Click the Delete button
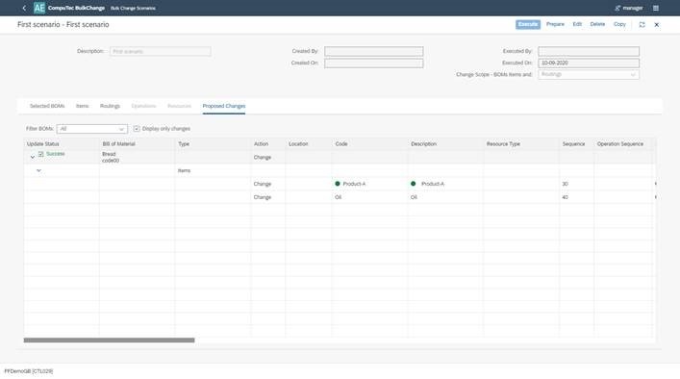Screen dimensions: 680x379 (x=597, y=24)
